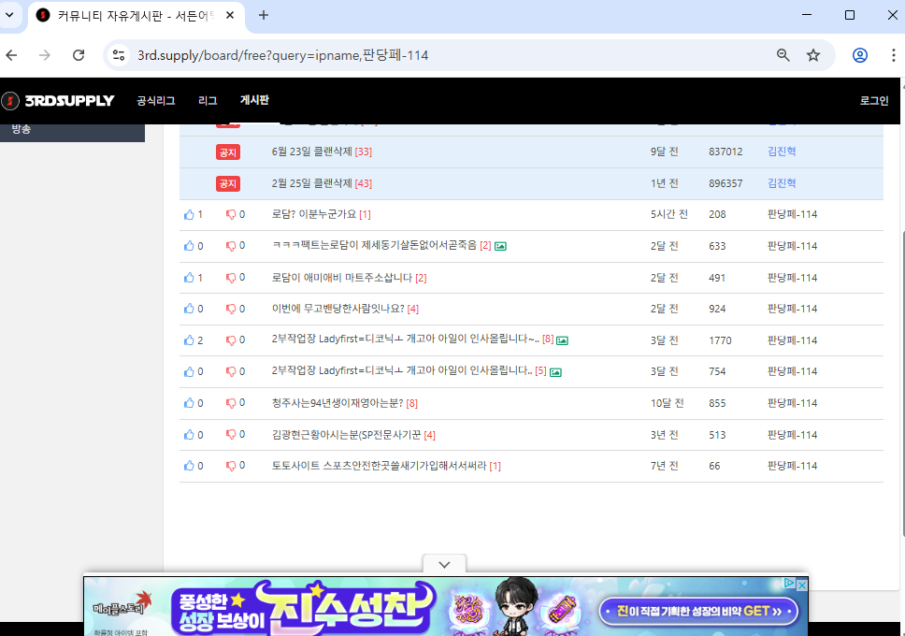Open the browser zoom magnifier icon
Image resolution: width=905 pixels, height=636 pixels.
click(x=783, y=55)
